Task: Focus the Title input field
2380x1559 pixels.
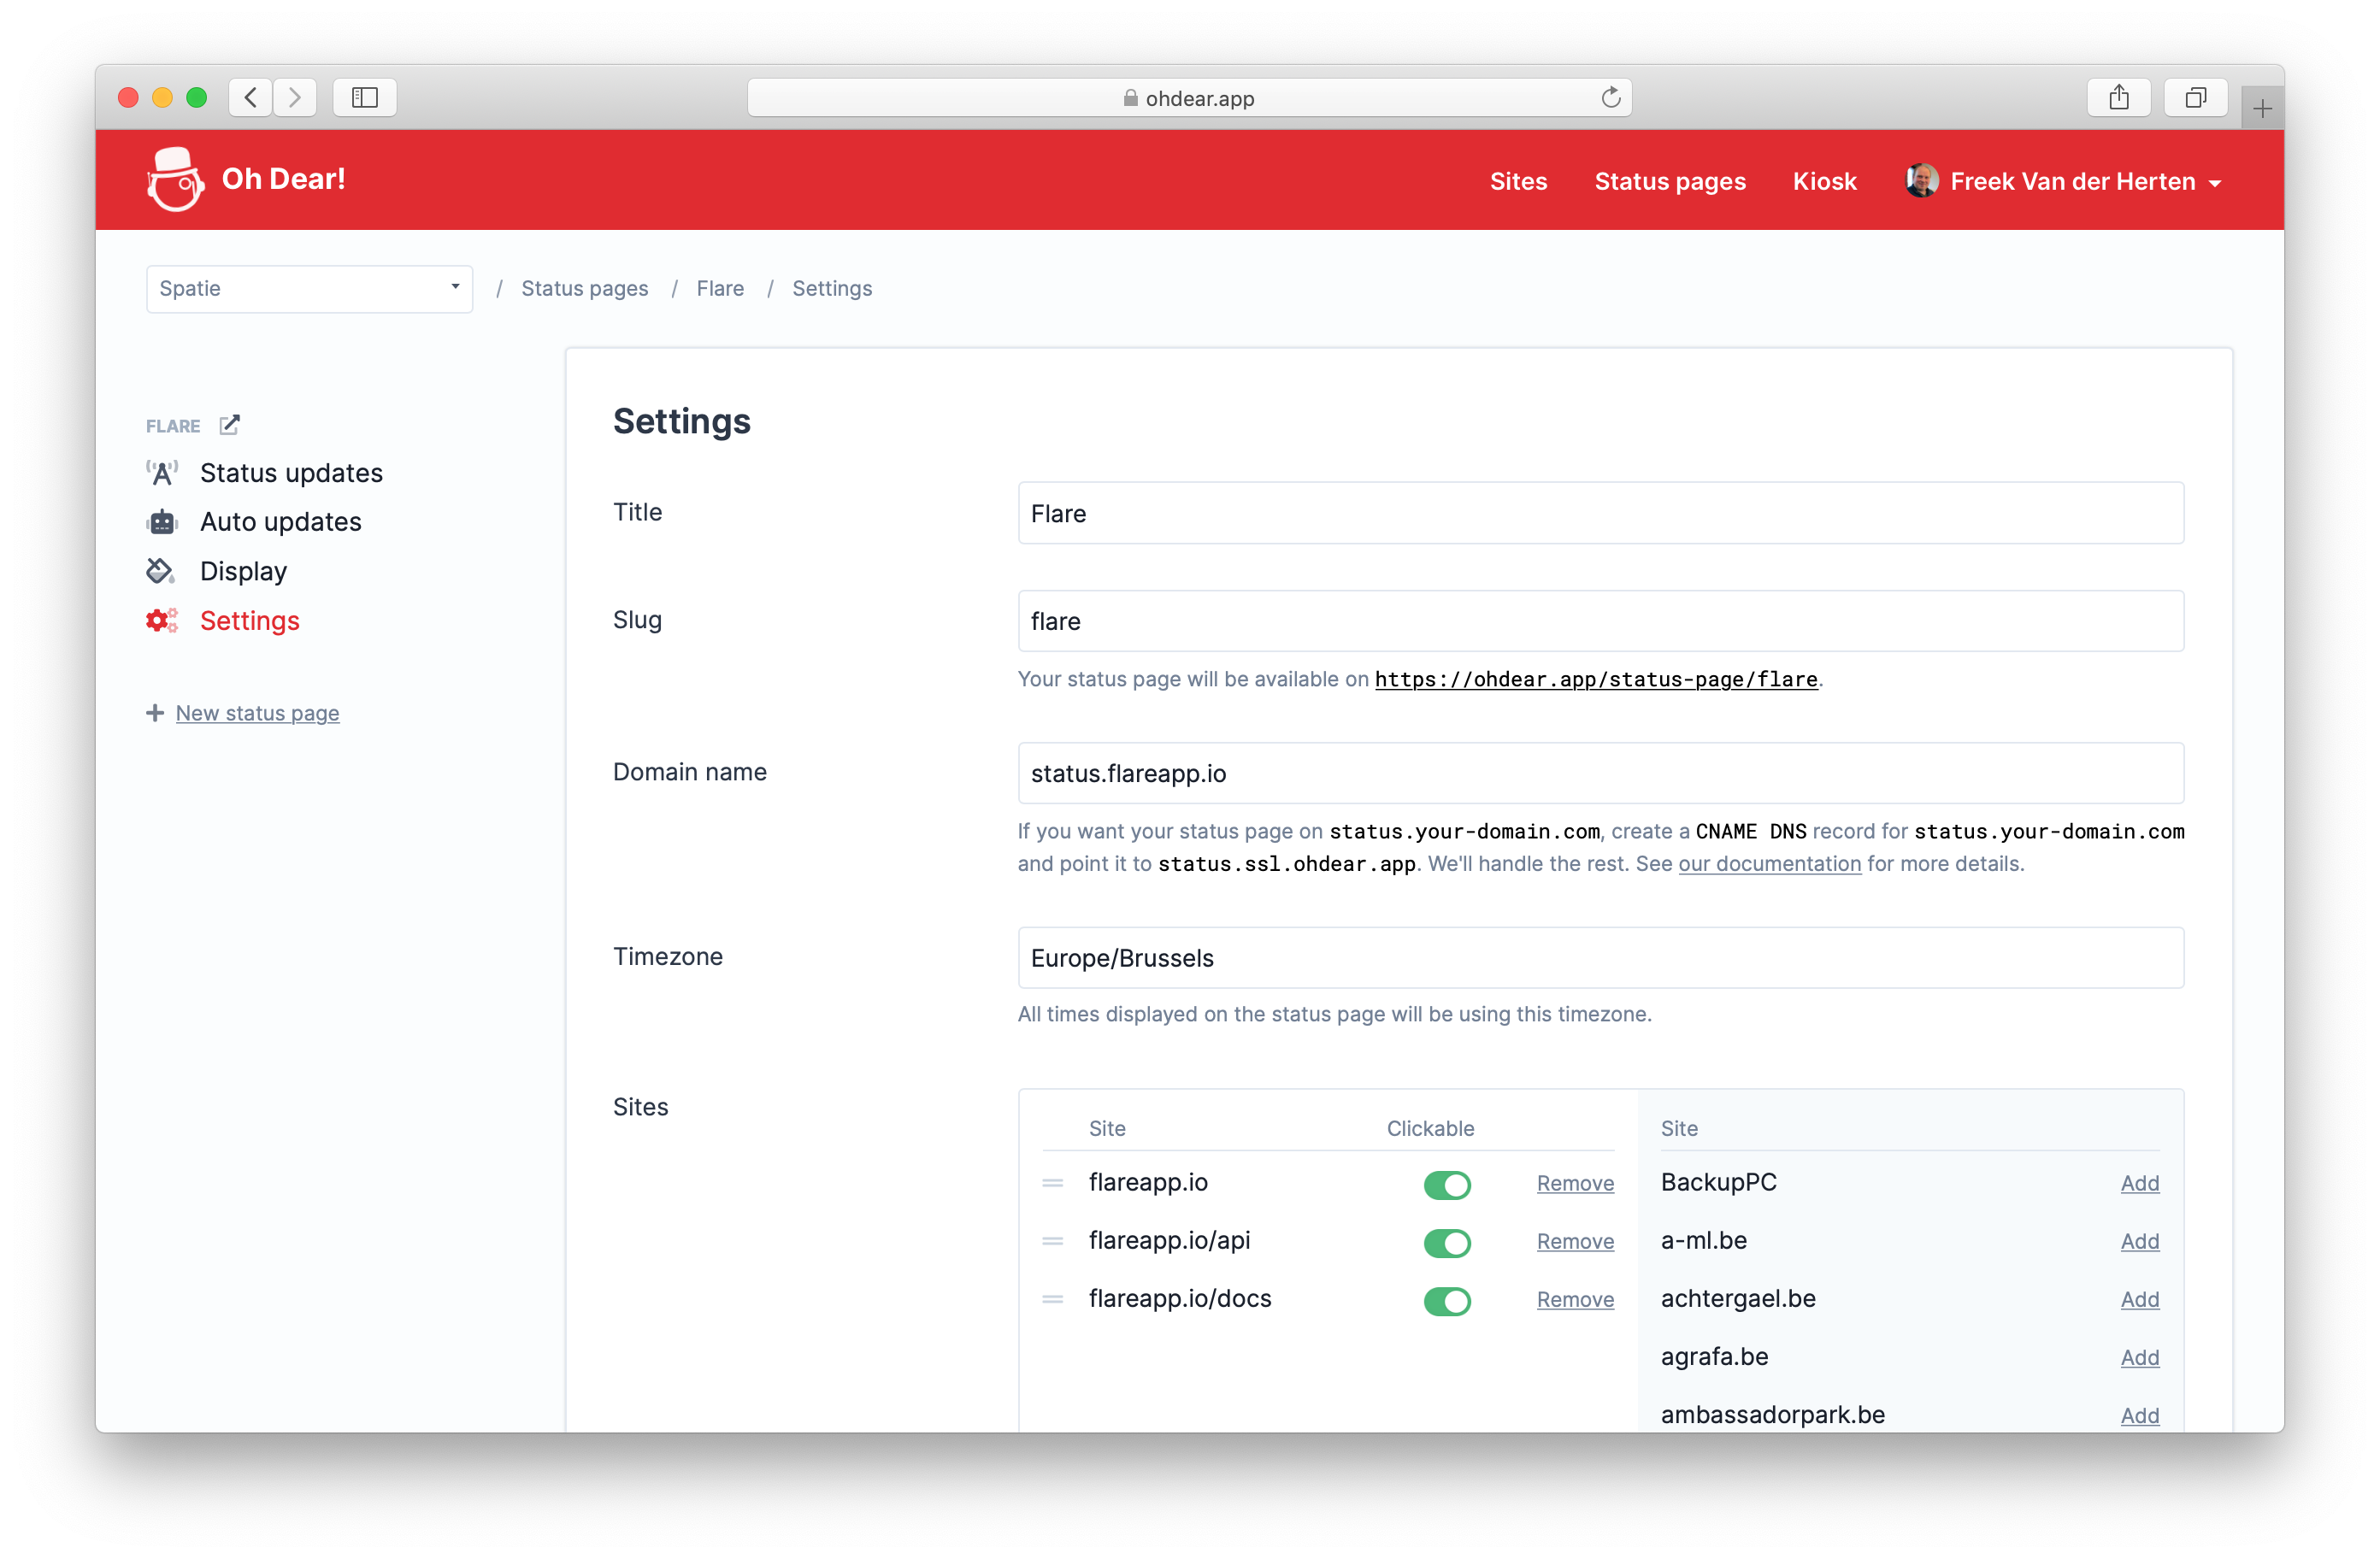Action: (x=1600, y=513)
